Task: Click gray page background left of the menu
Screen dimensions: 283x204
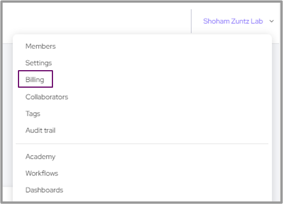Action: (7, 114)
